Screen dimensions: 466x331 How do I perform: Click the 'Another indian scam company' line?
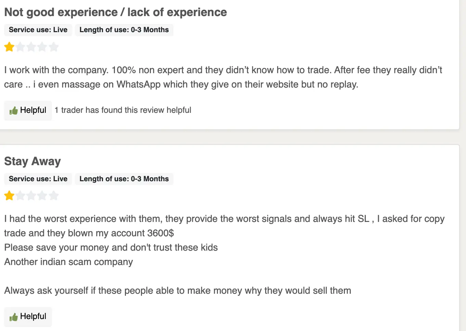68,262
